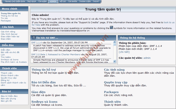176x109 pixels.
Task: Open Bản ghi lỗi sidebar link
Action: pyautogui.click(x=6, y=101)
